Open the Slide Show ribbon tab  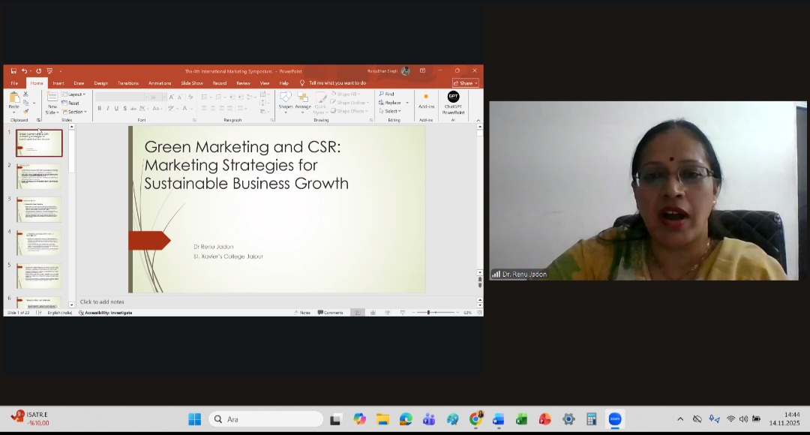click(192, 83)
